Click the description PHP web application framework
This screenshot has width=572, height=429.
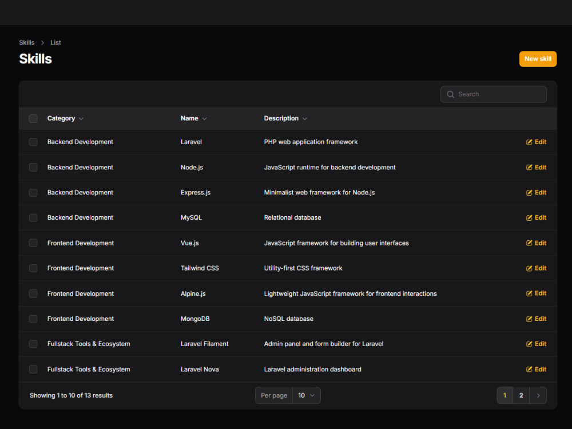[311, 142]
